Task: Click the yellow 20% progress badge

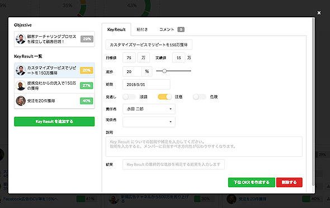Action: [x=87, y=70]
